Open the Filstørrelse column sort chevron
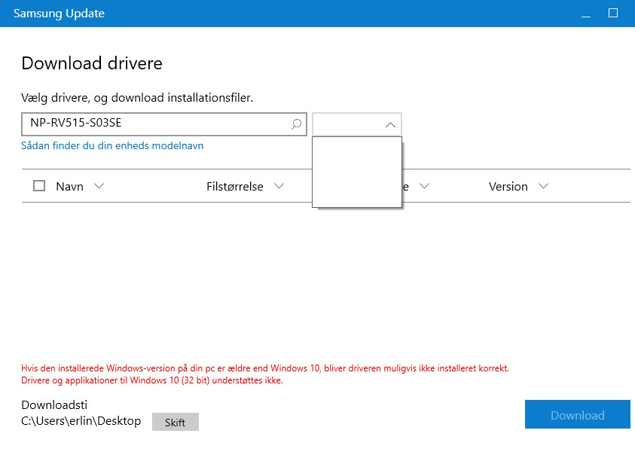Image resolution: width=635 pixels, height=473 pixels. click(279, 186)
